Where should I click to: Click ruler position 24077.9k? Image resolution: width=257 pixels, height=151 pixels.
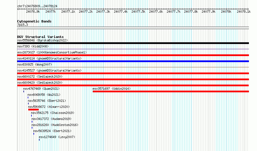click(208, 12)
